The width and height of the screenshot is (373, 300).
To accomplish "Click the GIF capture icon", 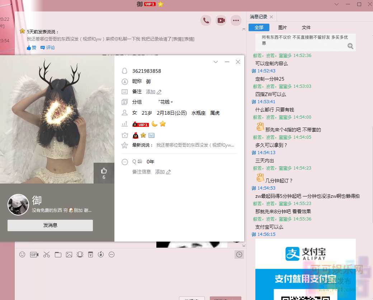I will [34, 254].
